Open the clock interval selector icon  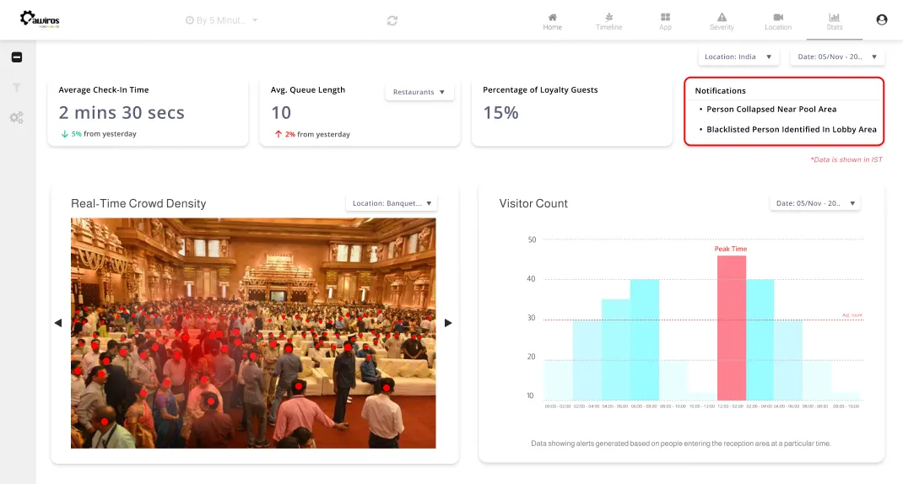tap(190, 20)
